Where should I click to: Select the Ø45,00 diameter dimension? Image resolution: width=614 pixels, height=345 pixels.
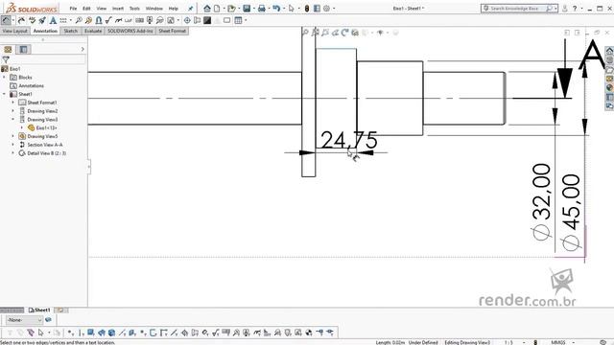tap(571, 213)
